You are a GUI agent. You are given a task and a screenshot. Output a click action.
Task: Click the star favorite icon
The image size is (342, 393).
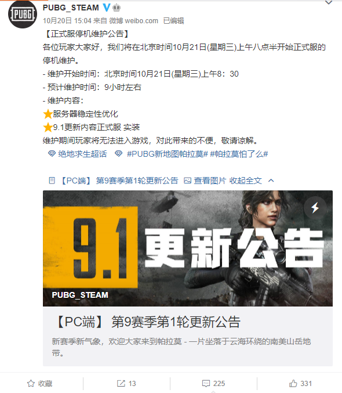[x=31, y=383]
